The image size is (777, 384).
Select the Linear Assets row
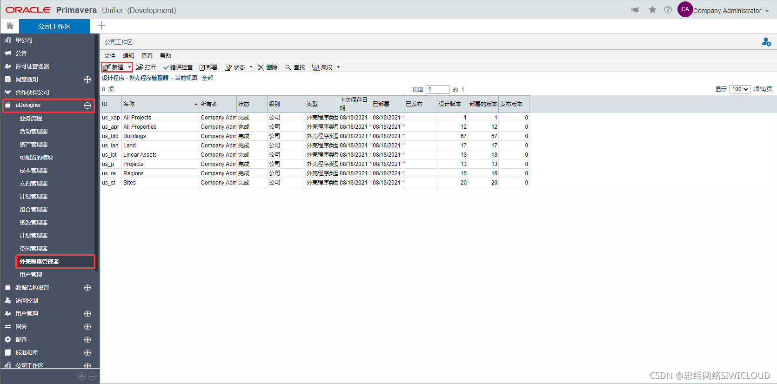coord(315,155)
